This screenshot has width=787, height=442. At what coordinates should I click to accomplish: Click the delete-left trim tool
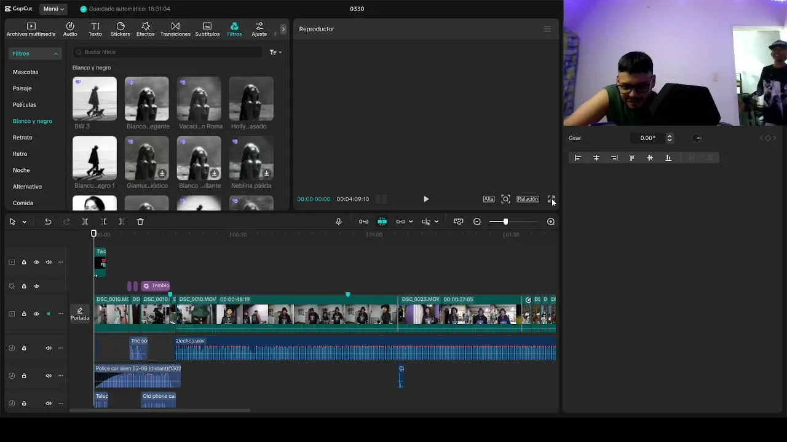point(103,222)
